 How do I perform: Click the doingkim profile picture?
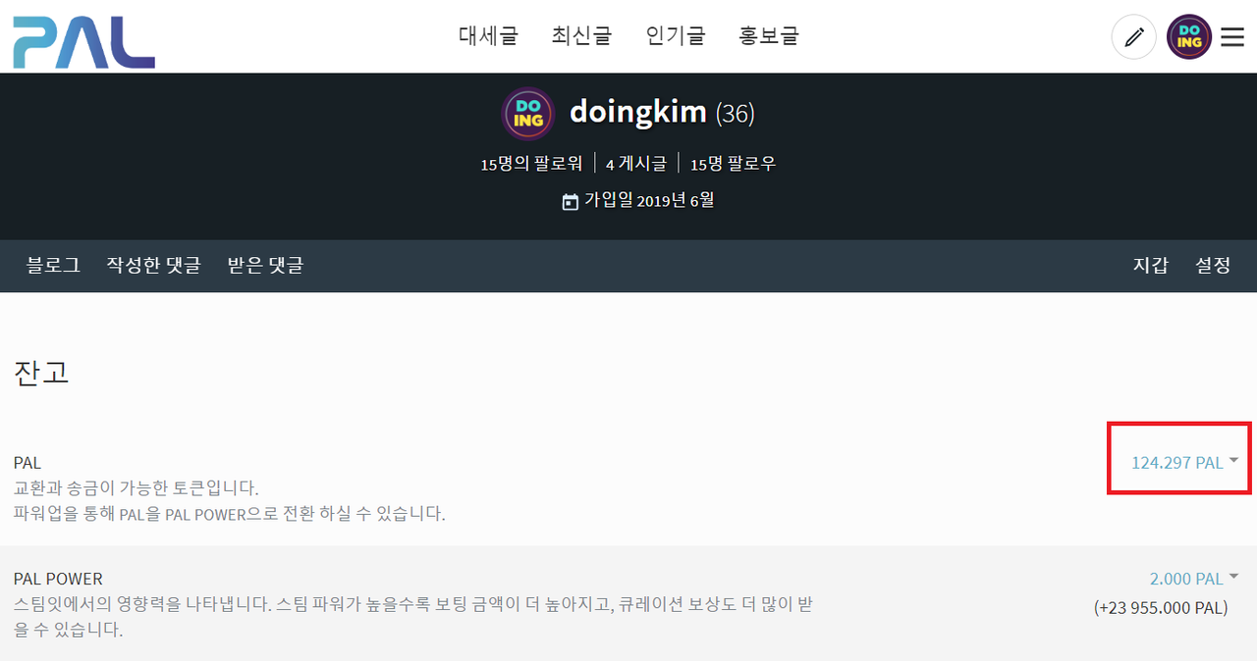[528, 114]
